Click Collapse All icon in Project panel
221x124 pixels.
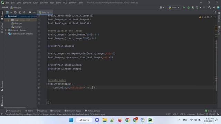coord(24,12)
